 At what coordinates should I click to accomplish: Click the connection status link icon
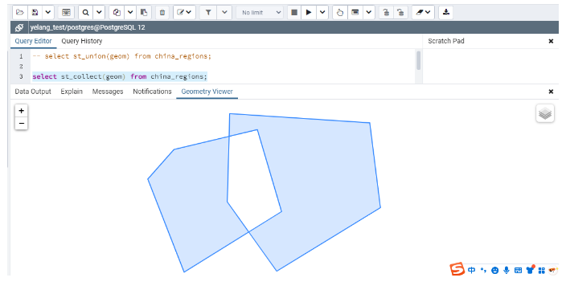click(x=19, y=27)
